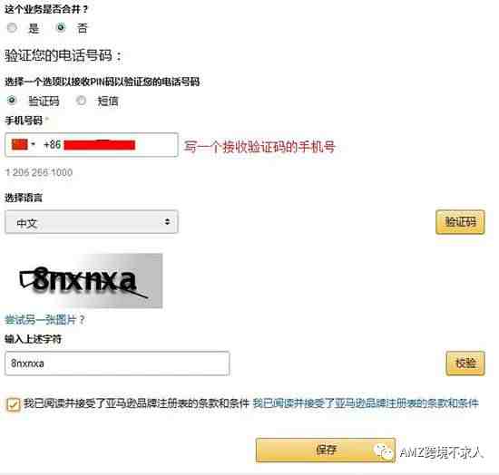Focus the +86 phone number field
This screenshot has width=499, height=475.
coord(92,145)
